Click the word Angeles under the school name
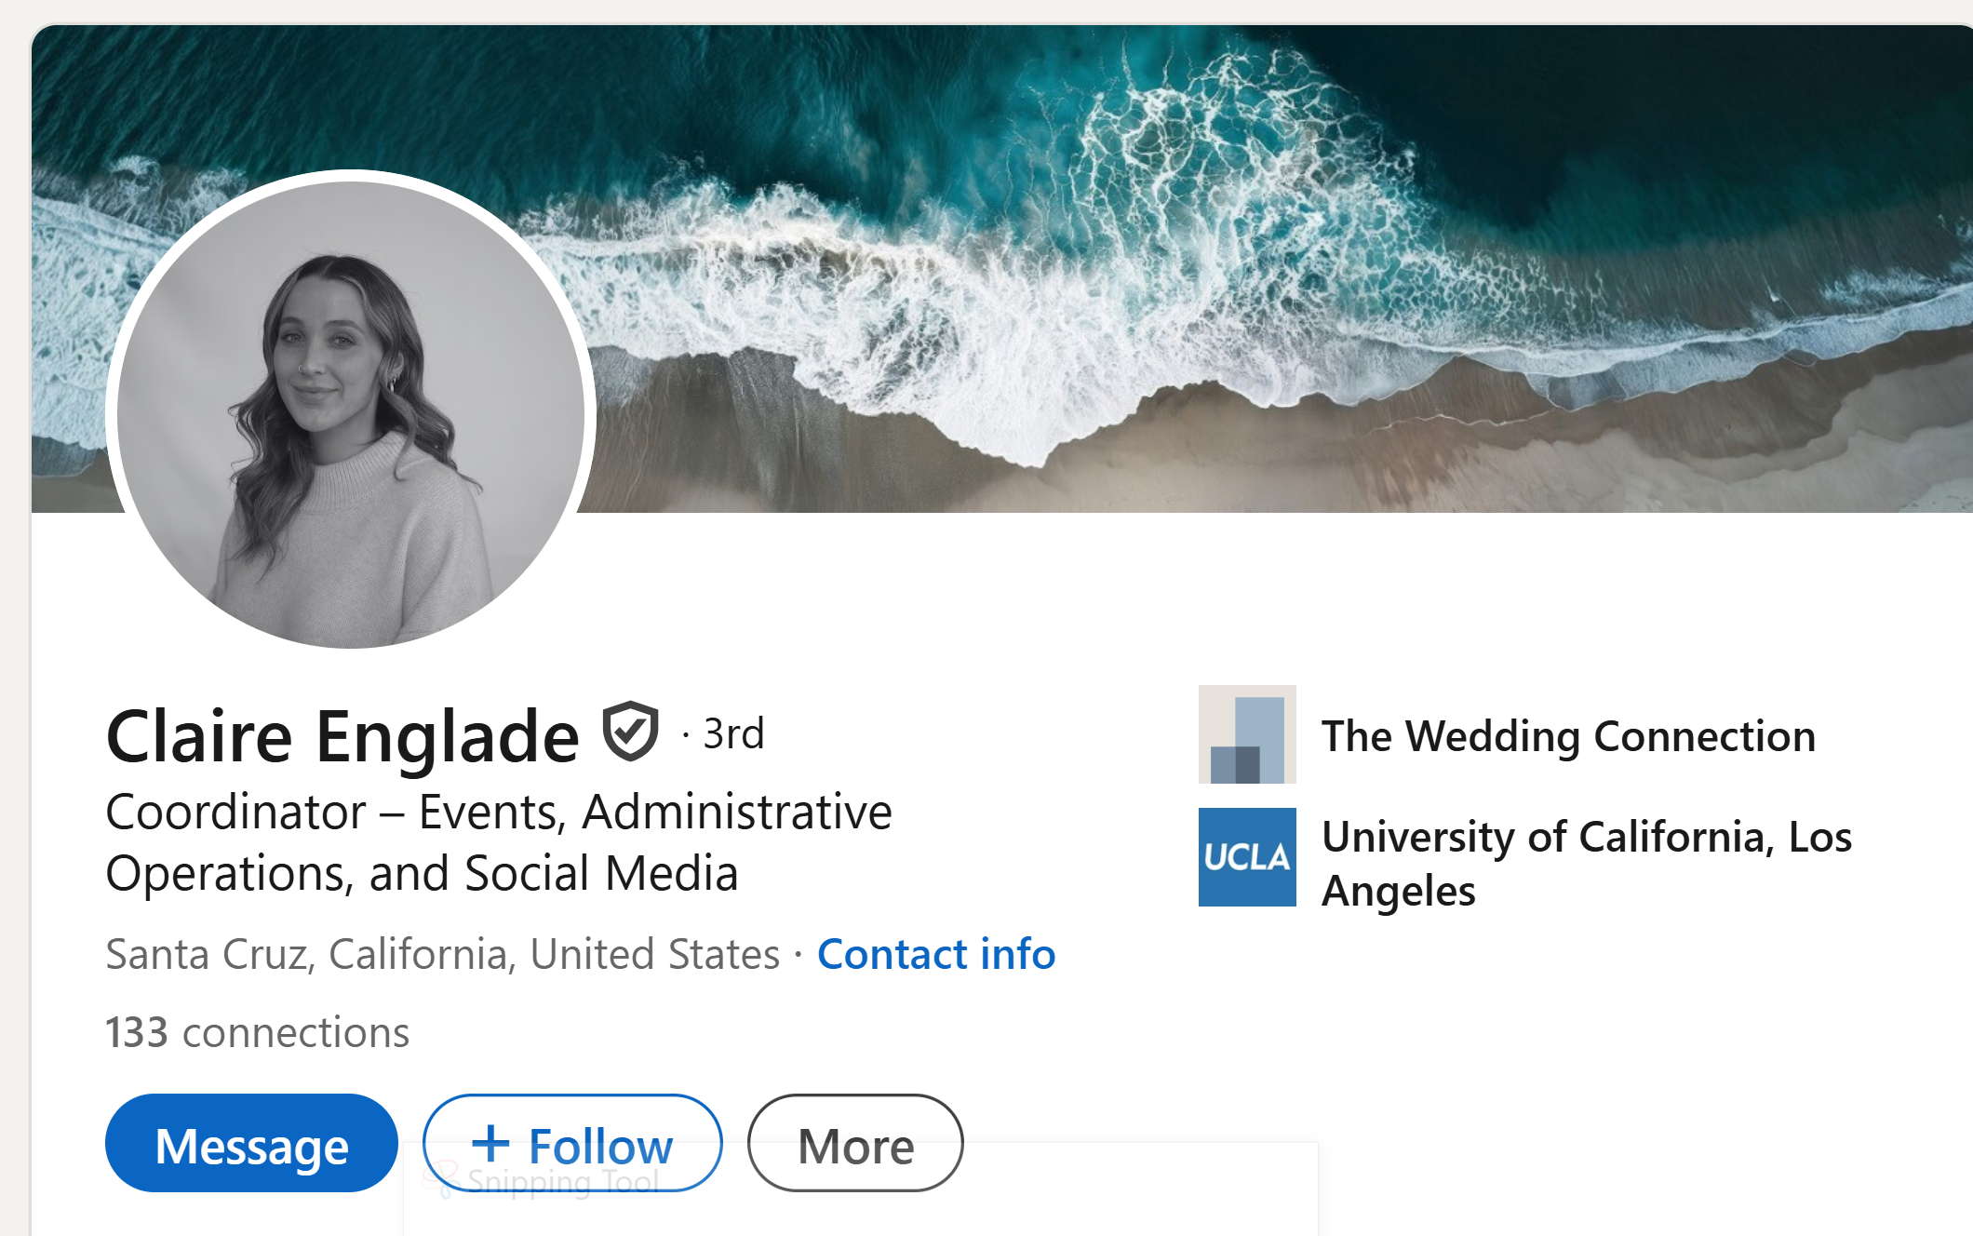 (x=1399, y=891)
